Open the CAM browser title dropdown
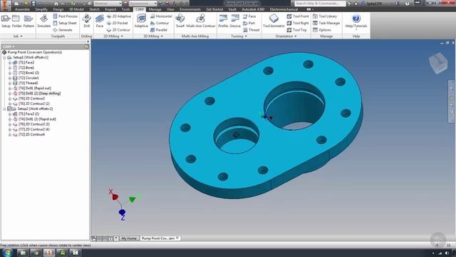 [x=9, y=46]
